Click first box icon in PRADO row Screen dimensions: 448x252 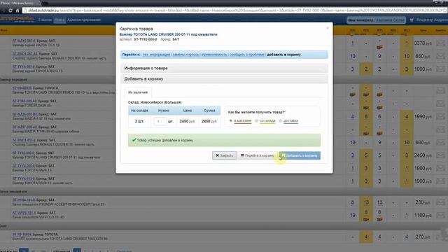353,94
